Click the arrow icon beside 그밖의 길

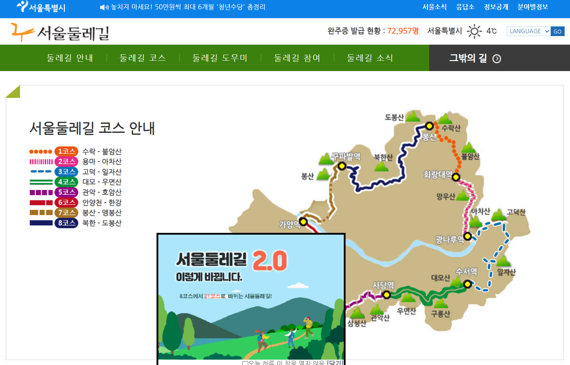pyautogui.click(x=497, y=59)
